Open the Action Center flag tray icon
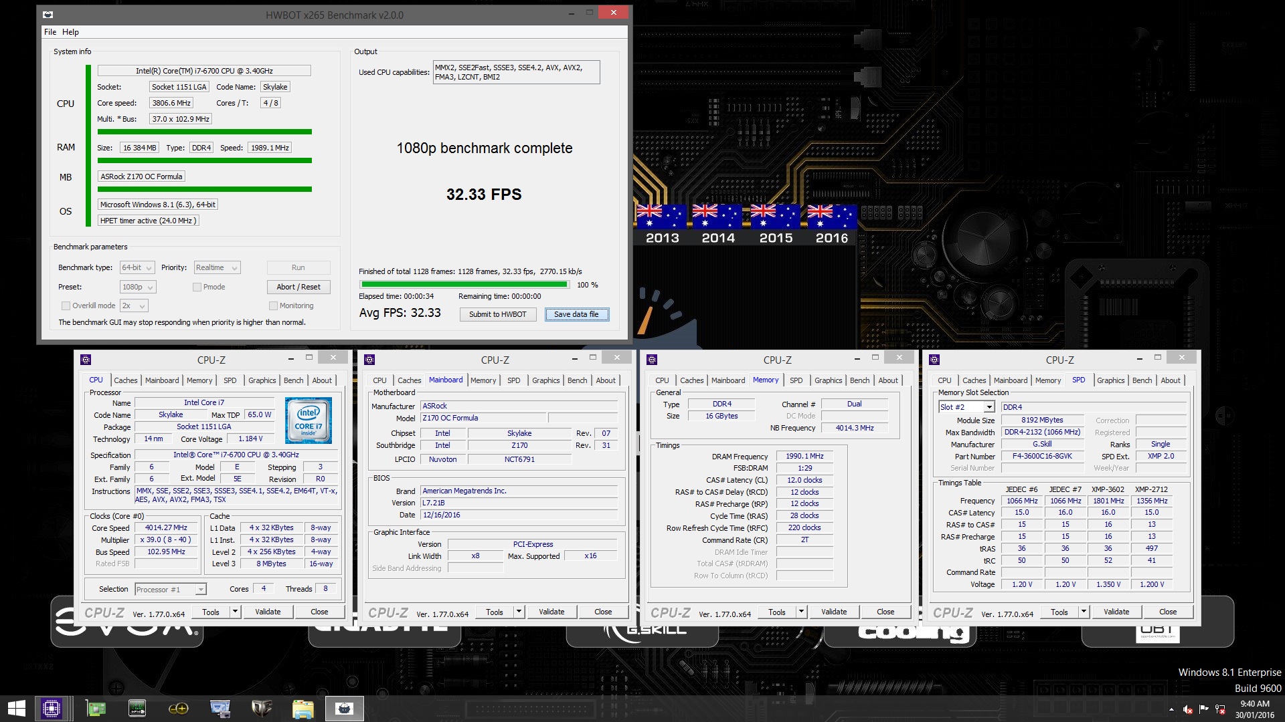Image resolution: width=1285 pixels, height=722 pixels. (1204, 709)
